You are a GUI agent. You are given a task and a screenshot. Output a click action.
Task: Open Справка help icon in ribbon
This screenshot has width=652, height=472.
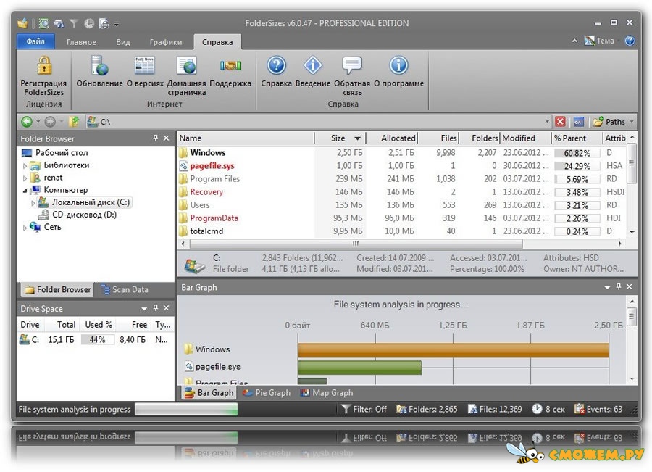pos(277,65)
